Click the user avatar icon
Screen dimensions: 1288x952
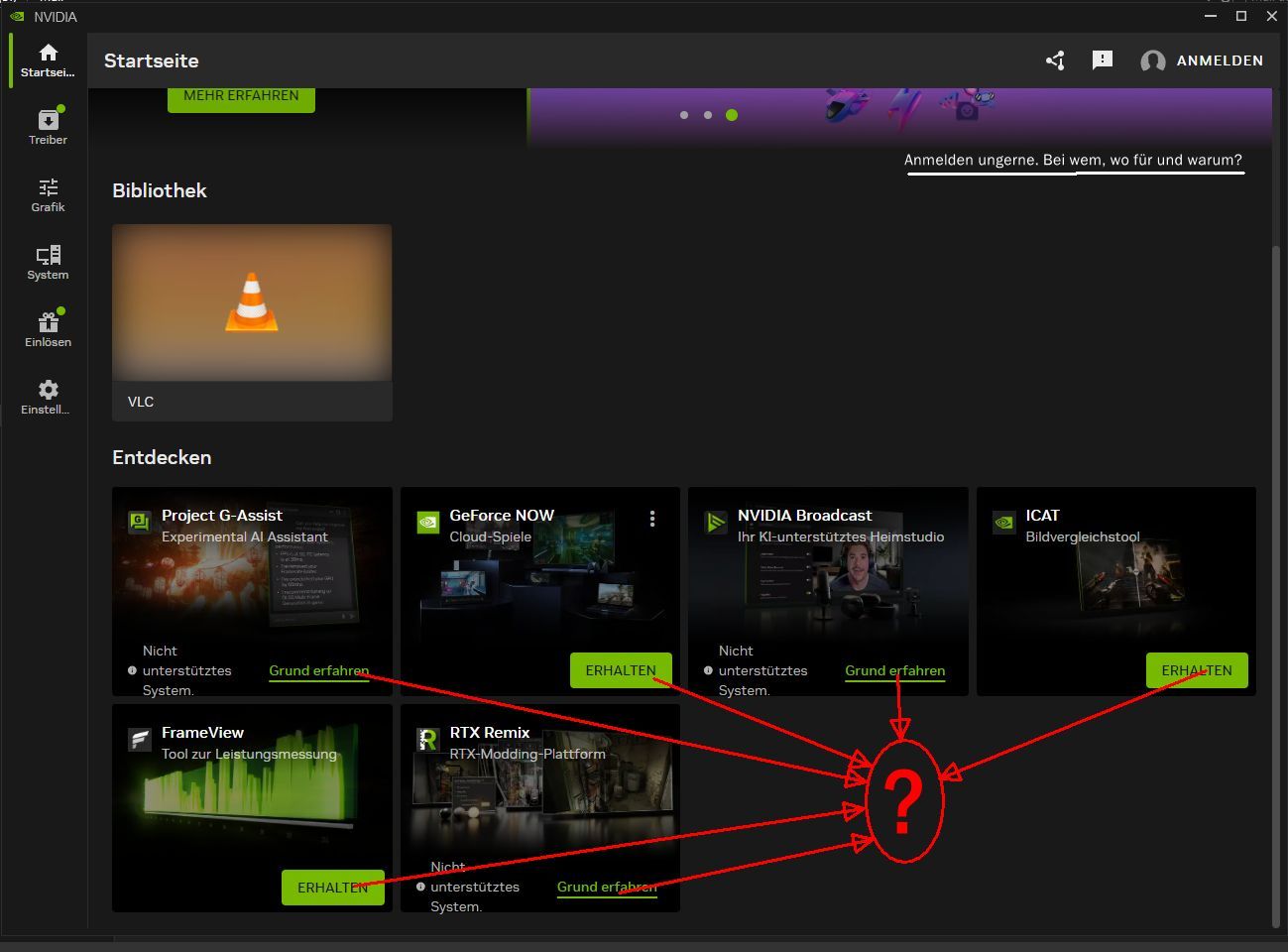coord(1152,61)
